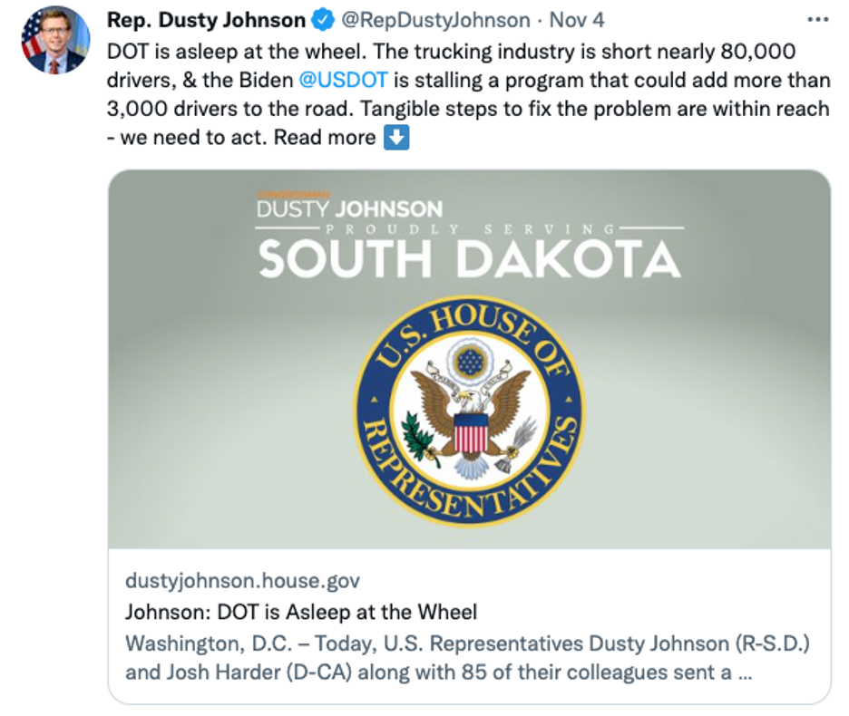Click the Nov 4 tweet timestamp
This screenshot has height=716, width=849.
[x=577, y=19]
